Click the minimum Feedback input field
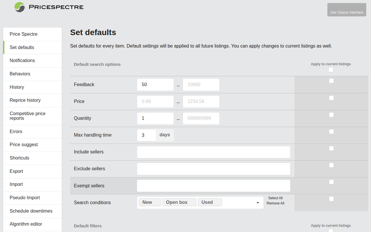 pos(155,84)
